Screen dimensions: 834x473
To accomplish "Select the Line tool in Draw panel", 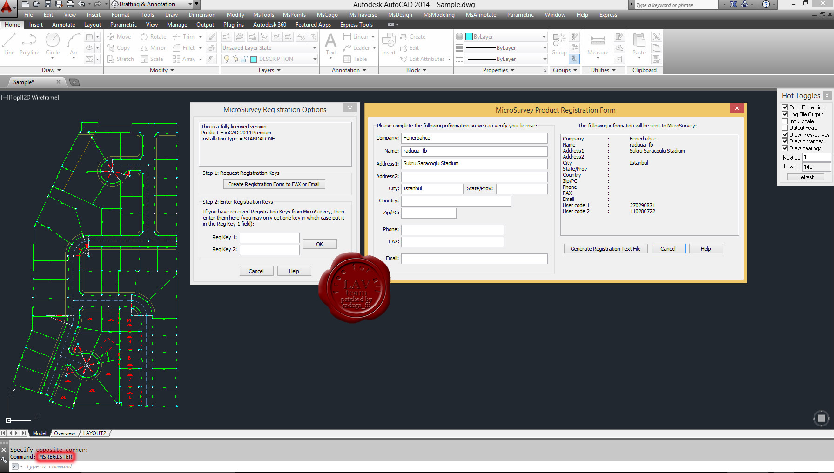I will (x=9, y=44).
